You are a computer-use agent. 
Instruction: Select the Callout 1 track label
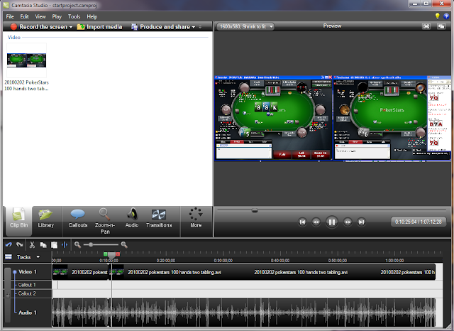[27, 285]
